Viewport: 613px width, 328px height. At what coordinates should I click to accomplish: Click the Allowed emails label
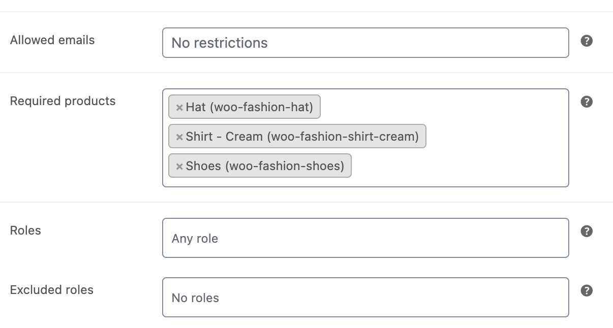point(52,40)
